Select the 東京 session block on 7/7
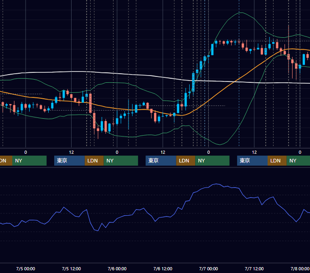This screenshot has width=310, height=273. (253, 161)
